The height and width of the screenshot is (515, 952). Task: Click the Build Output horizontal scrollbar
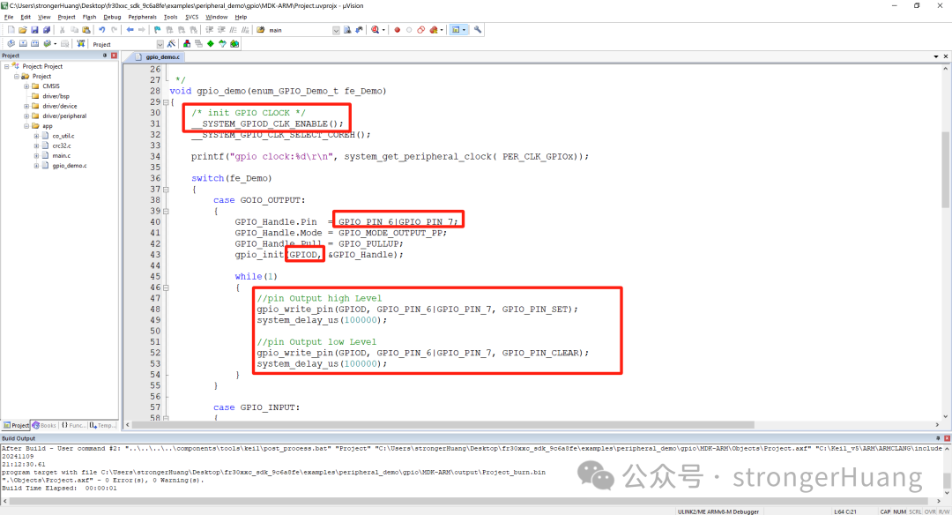coord(467,501)
